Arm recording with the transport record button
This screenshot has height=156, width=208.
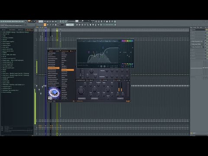click(37, 21)
